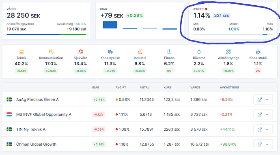The image size is (280, 155).
Task: Click the +0.28% daily change badge
Action: click(x=135, y=15)
